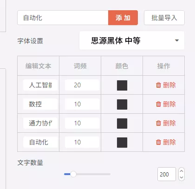Click the 添加 button
195x189 pixels.
point(123,18)
